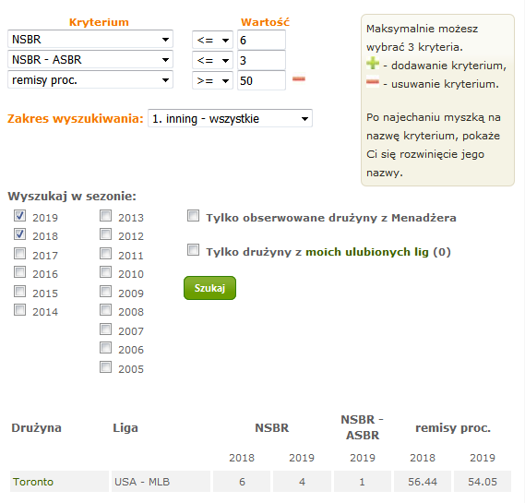Image resolution: width=525 pixels, height=503 pixels.
Task: Enable Tylko obserwowane drużyny z Menadżera
Action: [193, 216]
